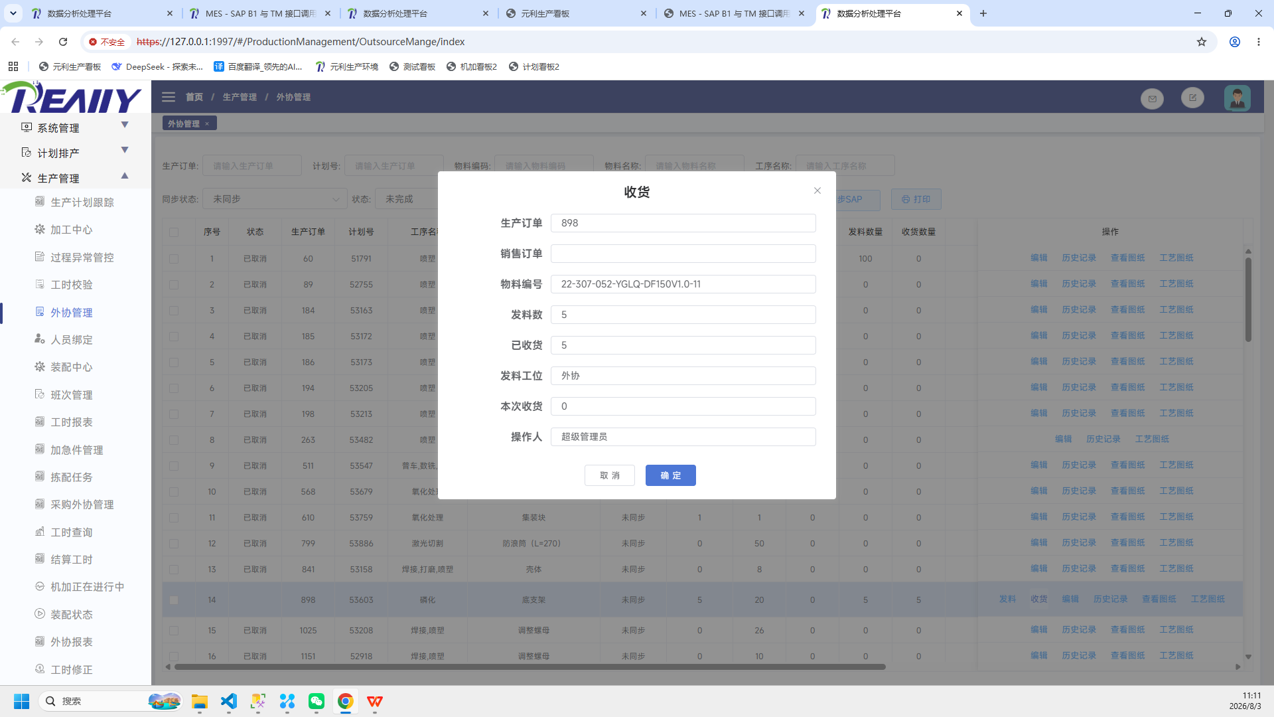Expand the 计划排产 menu arrow
Image resolution: width=1274 pixels, height=717 pixels.
coord(124,150)
